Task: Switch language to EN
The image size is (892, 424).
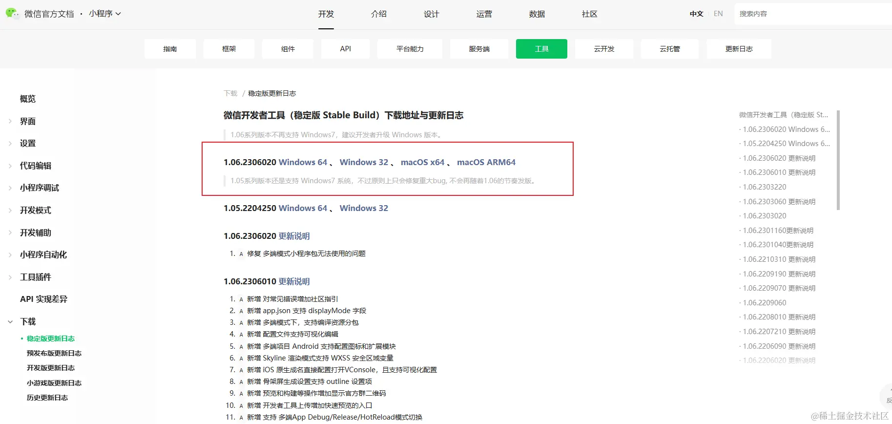Action: (x=718, y=14)
